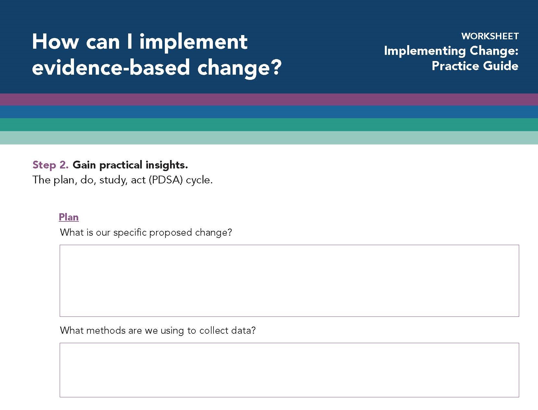Pick the light teal bottom stripe
Viewport: 538px width, 410px height.
[x=269, y=138]
